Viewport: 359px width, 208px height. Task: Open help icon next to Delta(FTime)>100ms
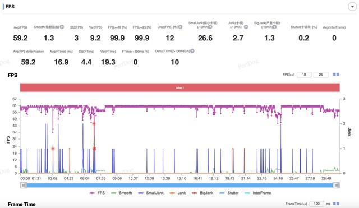[192, 51]
